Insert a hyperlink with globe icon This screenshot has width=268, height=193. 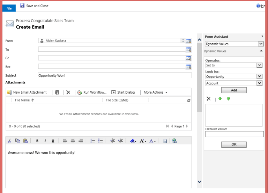174,141
